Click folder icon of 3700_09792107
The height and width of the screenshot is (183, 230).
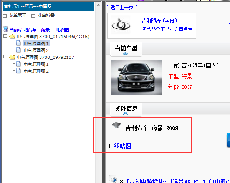[12, 57]
